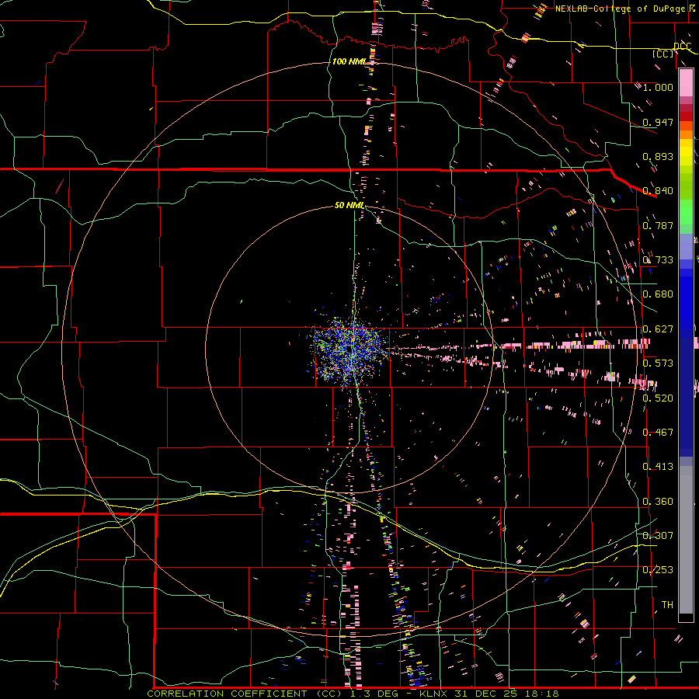Select the 0.947 scale value

click(658, 122)
